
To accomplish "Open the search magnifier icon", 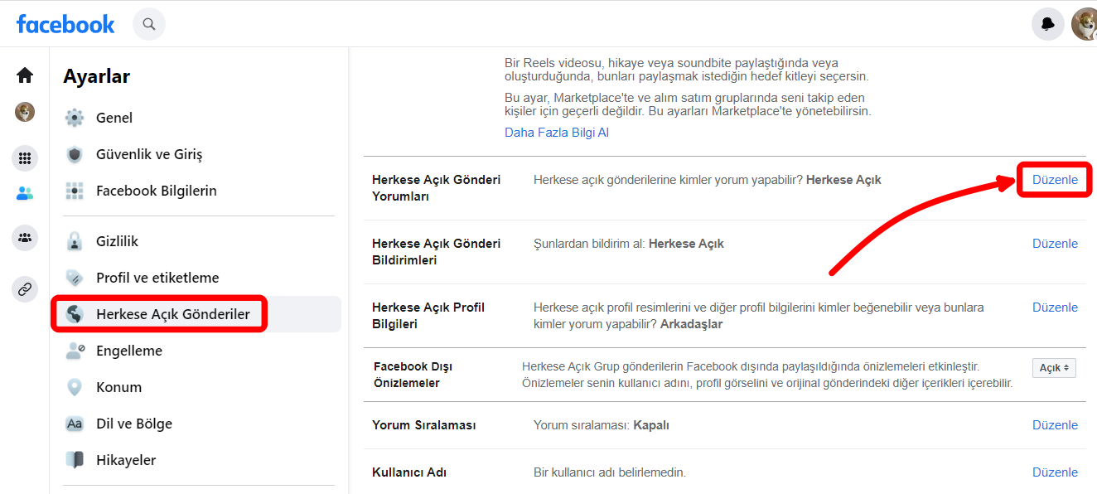I will click(x=149, y=24).
